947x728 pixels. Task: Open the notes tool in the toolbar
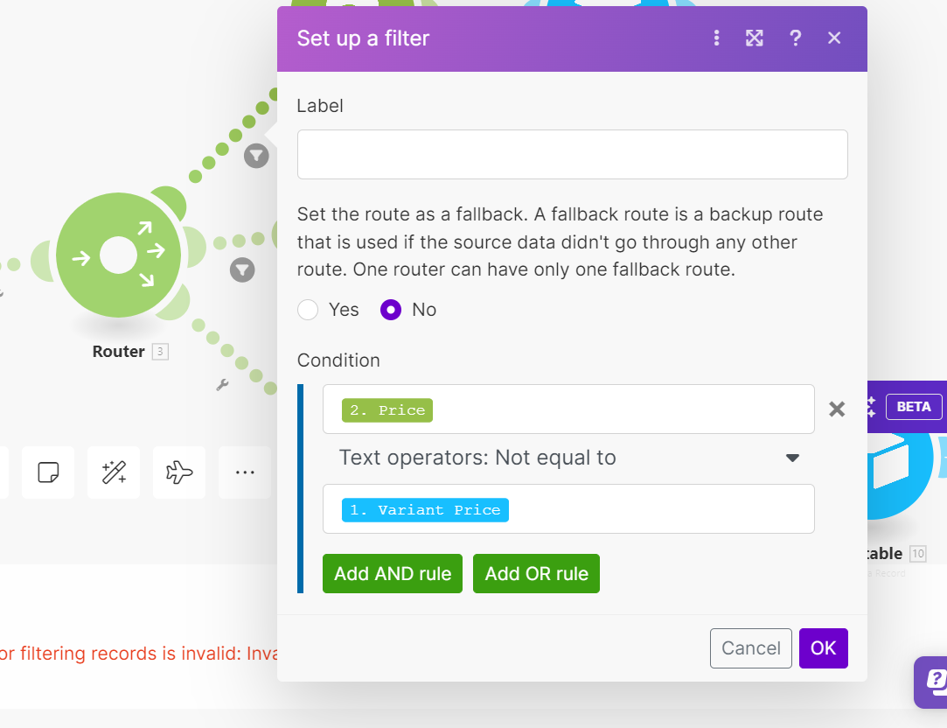click(48, 472)
